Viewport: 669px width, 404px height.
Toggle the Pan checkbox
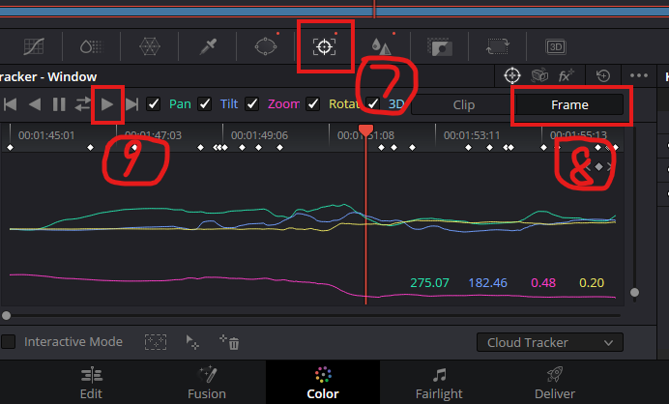point(153,104)
